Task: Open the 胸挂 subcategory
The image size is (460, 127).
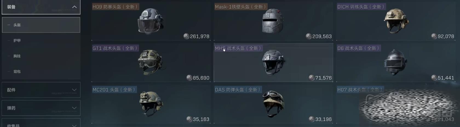Action: [x=41, y=56]
